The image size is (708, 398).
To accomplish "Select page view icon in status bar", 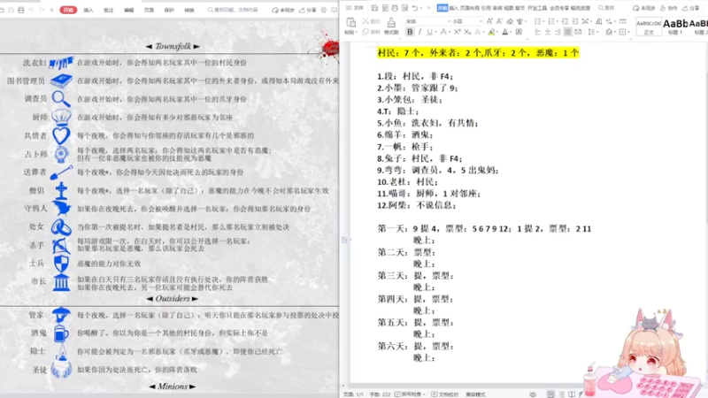I will 550,394.
